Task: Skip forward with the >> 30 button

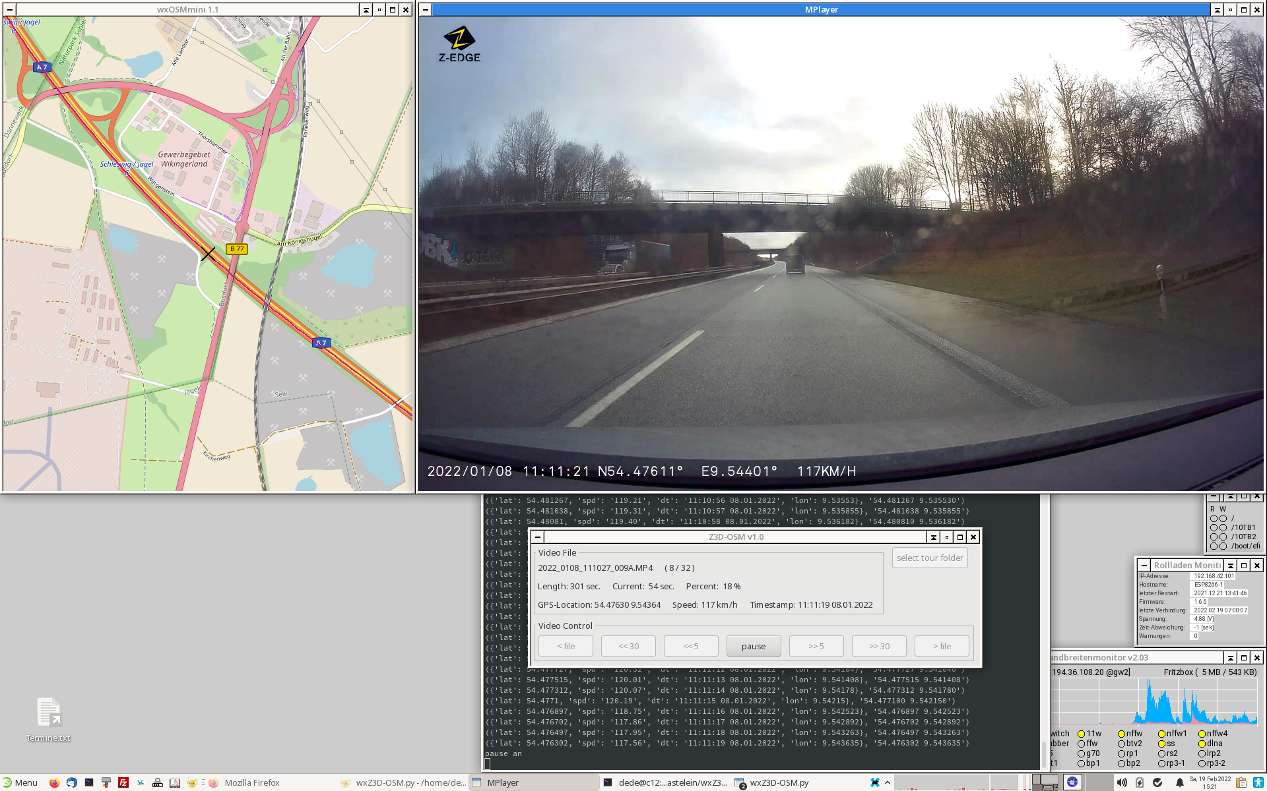Action: point(878,646)
